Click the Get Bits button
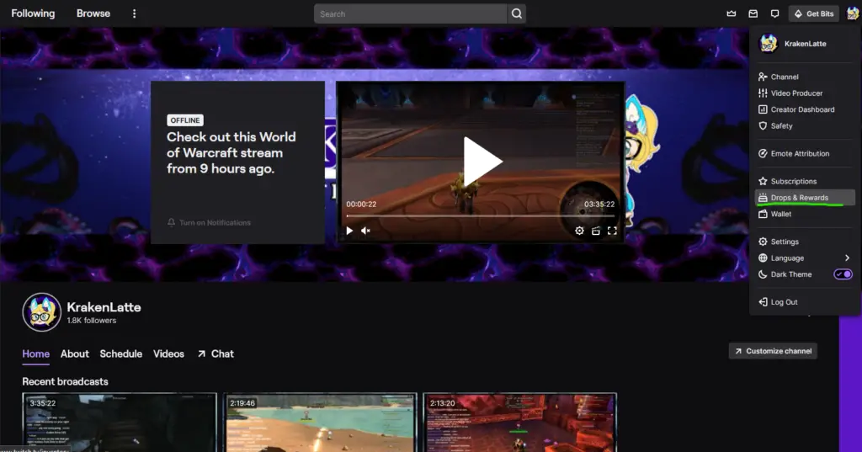This screenshot has width=862, height=452. pyautogui.click(x=814, y=13)
